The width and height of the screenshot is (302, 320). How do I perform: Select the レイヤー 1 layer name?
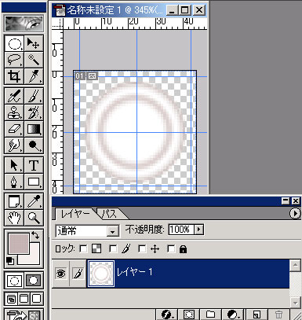click(x=134, y=272)
